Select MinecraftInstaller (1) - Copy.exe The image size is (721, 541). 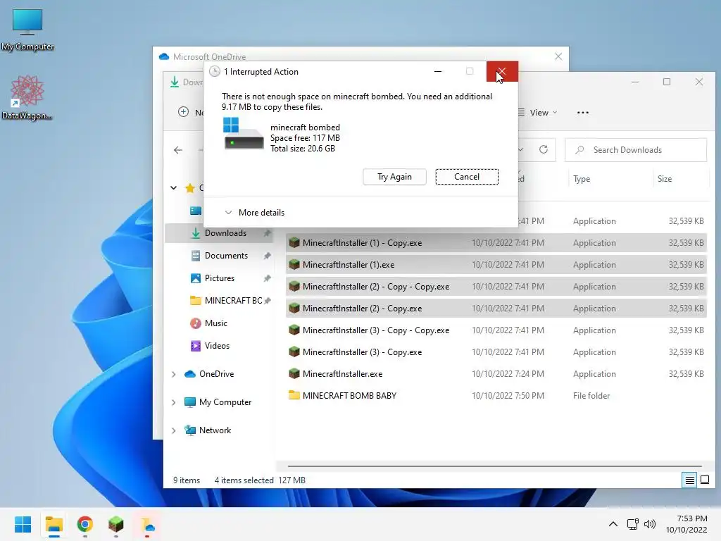tap(496, 243)
